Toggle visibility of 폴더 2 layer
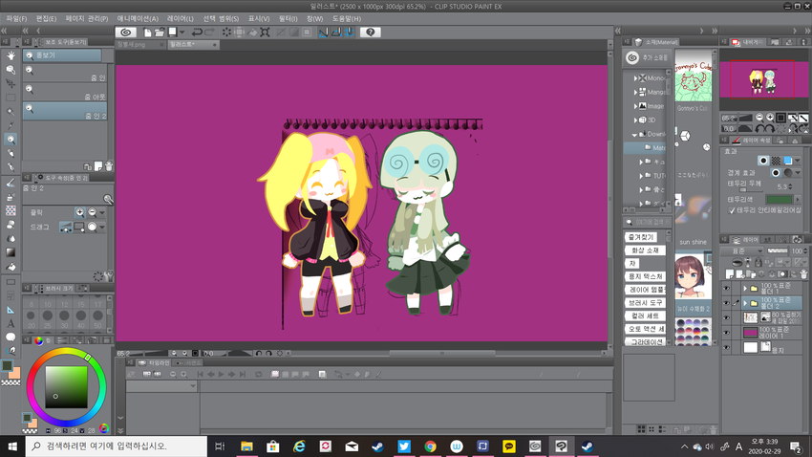The image size is (812, 457). click(x=726, y=303)
